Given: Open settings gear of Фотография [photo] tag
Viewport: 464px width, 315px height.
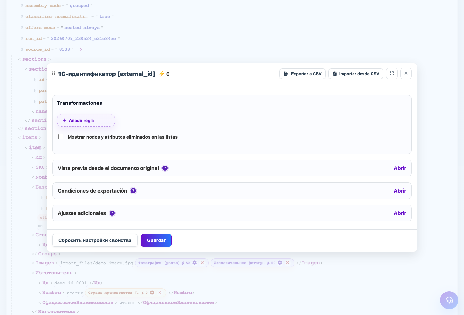Looking at the screenshot, I should (195, 263).
